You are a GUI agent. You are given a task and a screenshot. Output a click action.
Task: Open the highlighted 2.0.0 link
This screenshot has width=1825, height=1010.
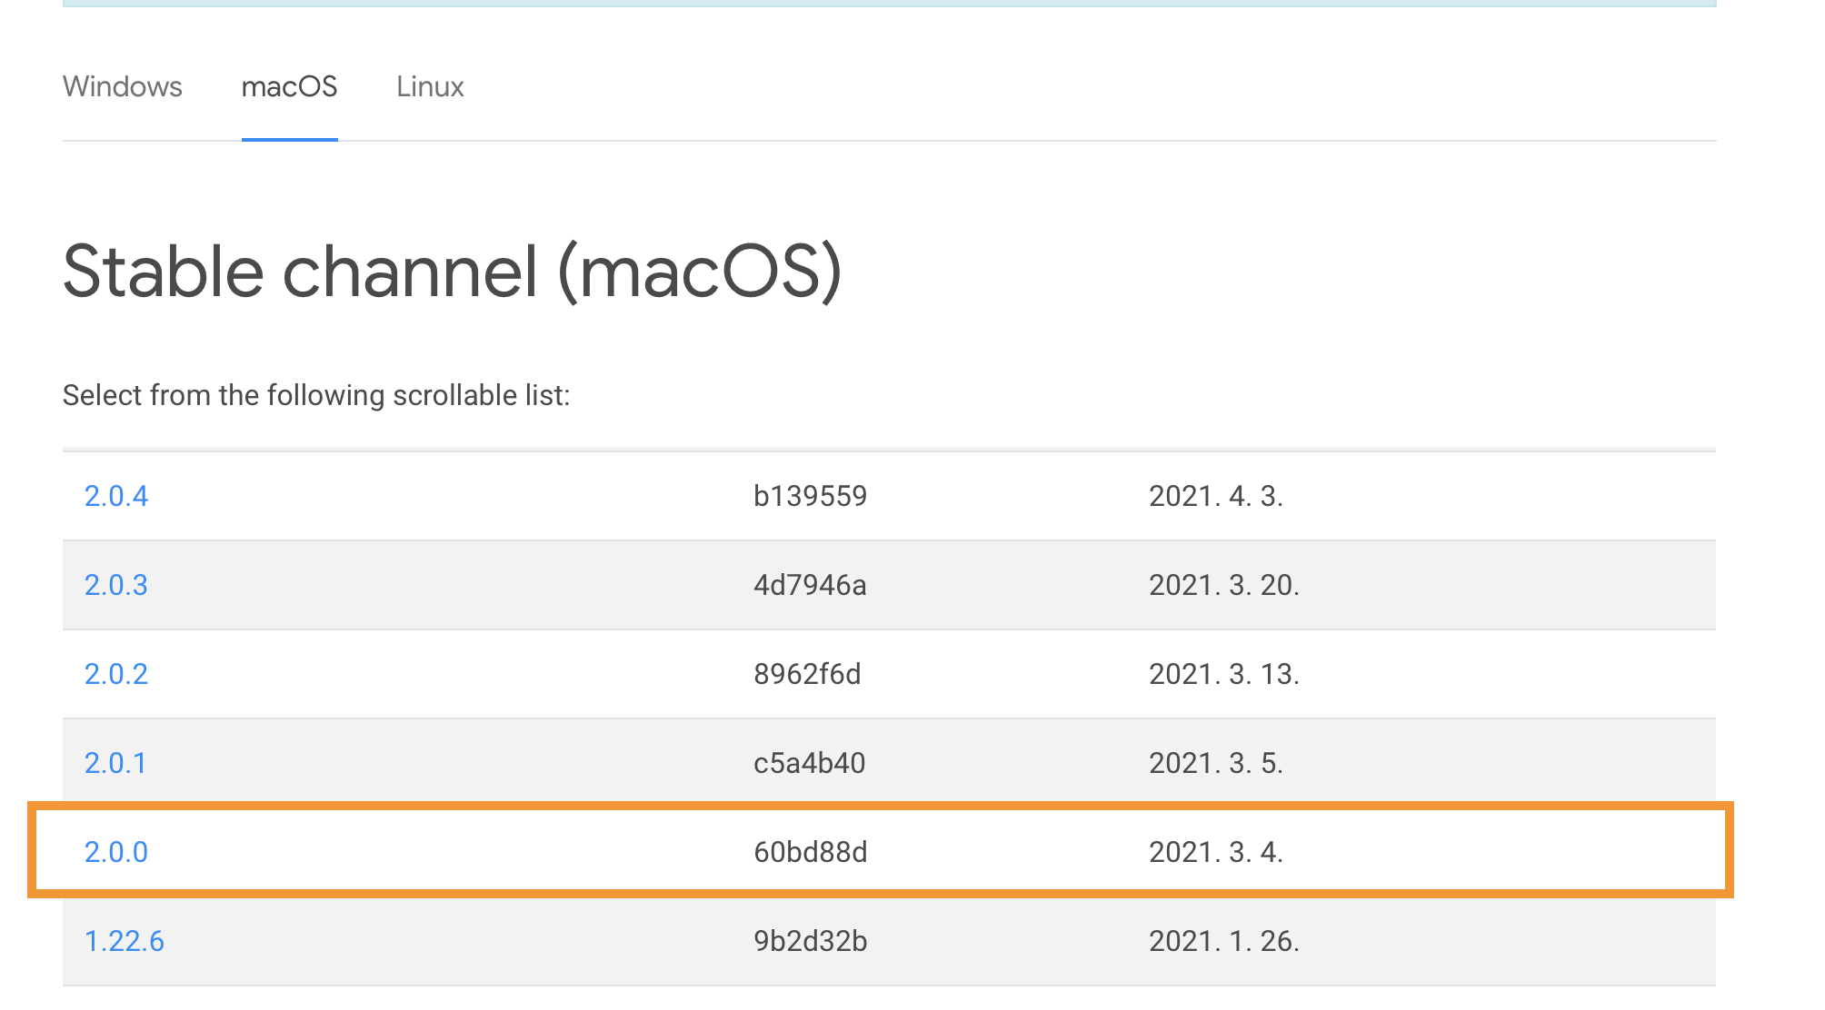coord(116,852)
